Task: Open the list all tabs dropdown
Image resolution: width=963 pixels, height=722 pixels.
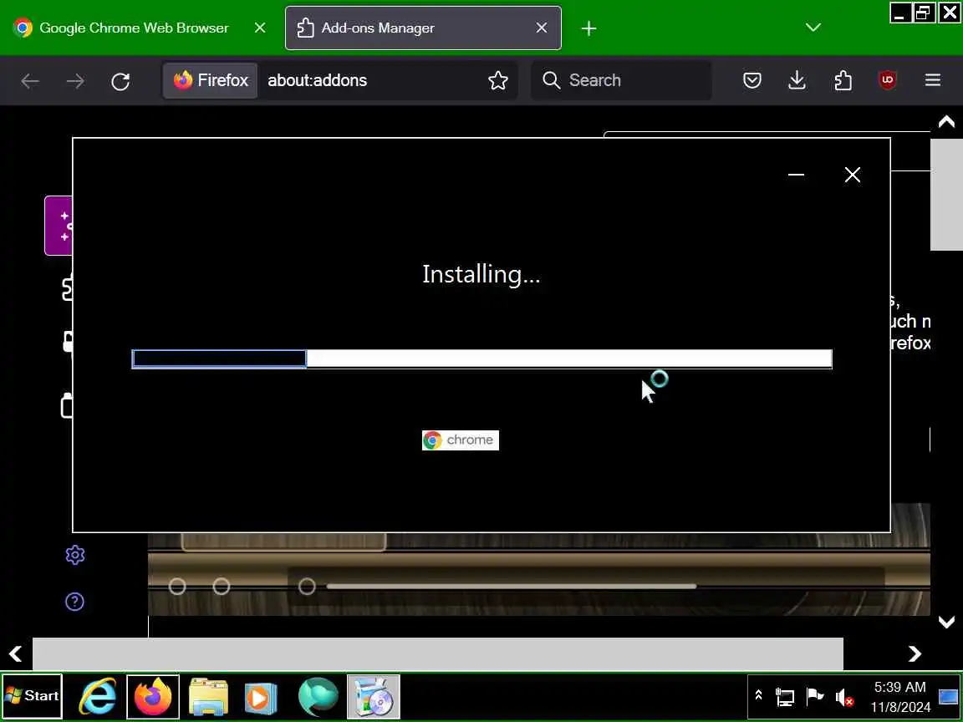Action: (813, 28)
